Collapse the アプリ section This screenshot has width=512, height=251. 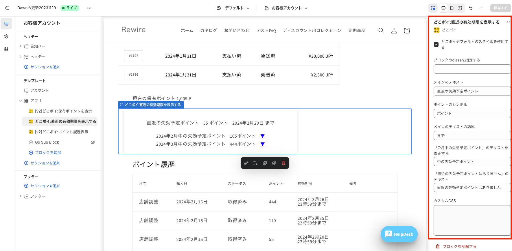pyautogui.click(x=21, y=101)
